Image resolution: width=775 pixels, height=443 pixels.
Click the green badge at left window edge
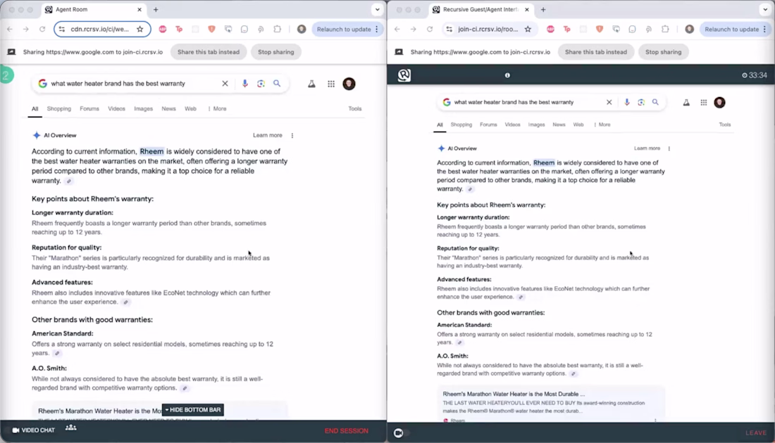point(6,75)
